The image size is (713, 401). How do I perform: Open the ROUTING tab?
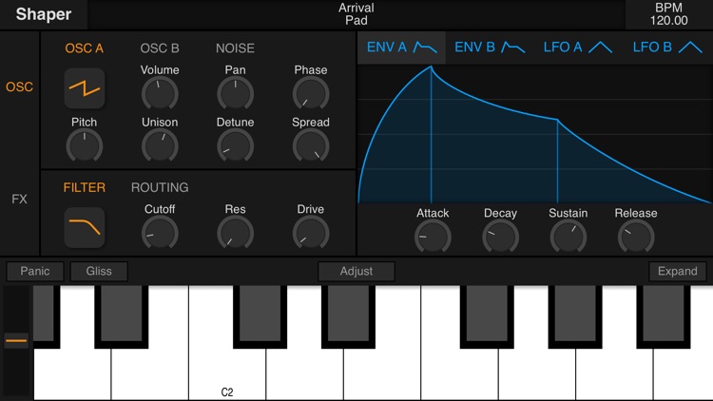click(x=160, y=187)
